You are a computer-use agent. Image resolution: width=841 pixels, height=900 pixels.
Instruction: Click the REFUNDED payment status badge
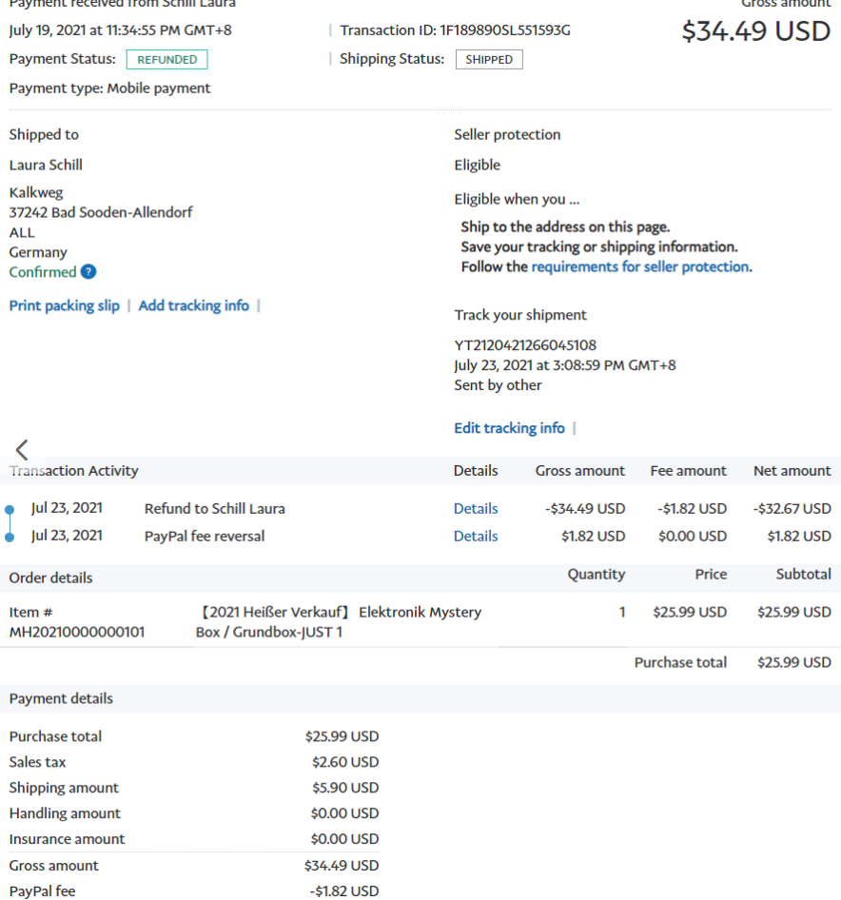[167, 60]
